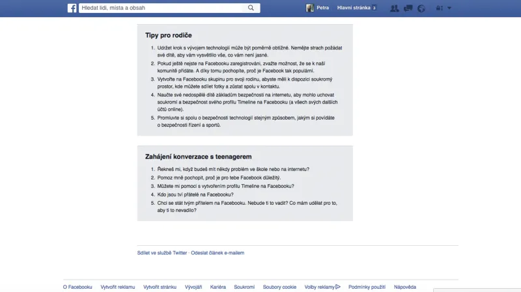
Task: Open Vytvořit reklamu footer link
Action: (x=118, y=287)
